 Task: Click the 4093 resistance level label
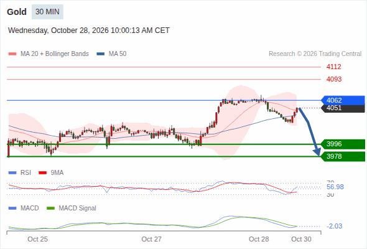(x=334, y=79)
